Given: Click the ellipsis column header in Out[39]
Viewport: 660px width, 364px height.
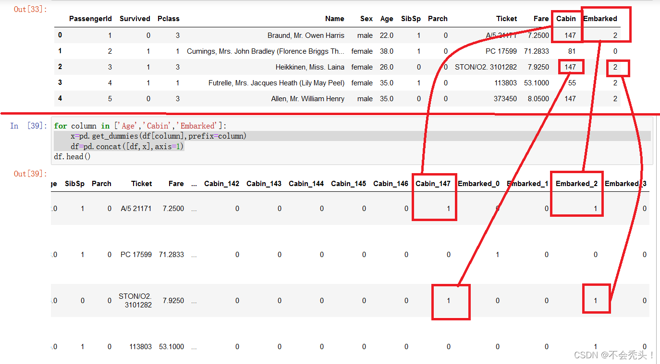Looking at the screenshot, I should (x=194, y=184).
